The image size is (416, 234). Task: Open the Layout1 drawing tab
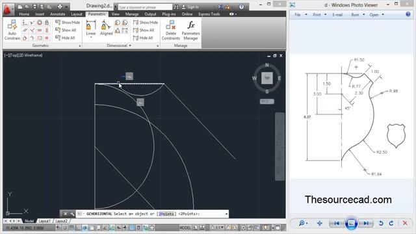point(44,221)
